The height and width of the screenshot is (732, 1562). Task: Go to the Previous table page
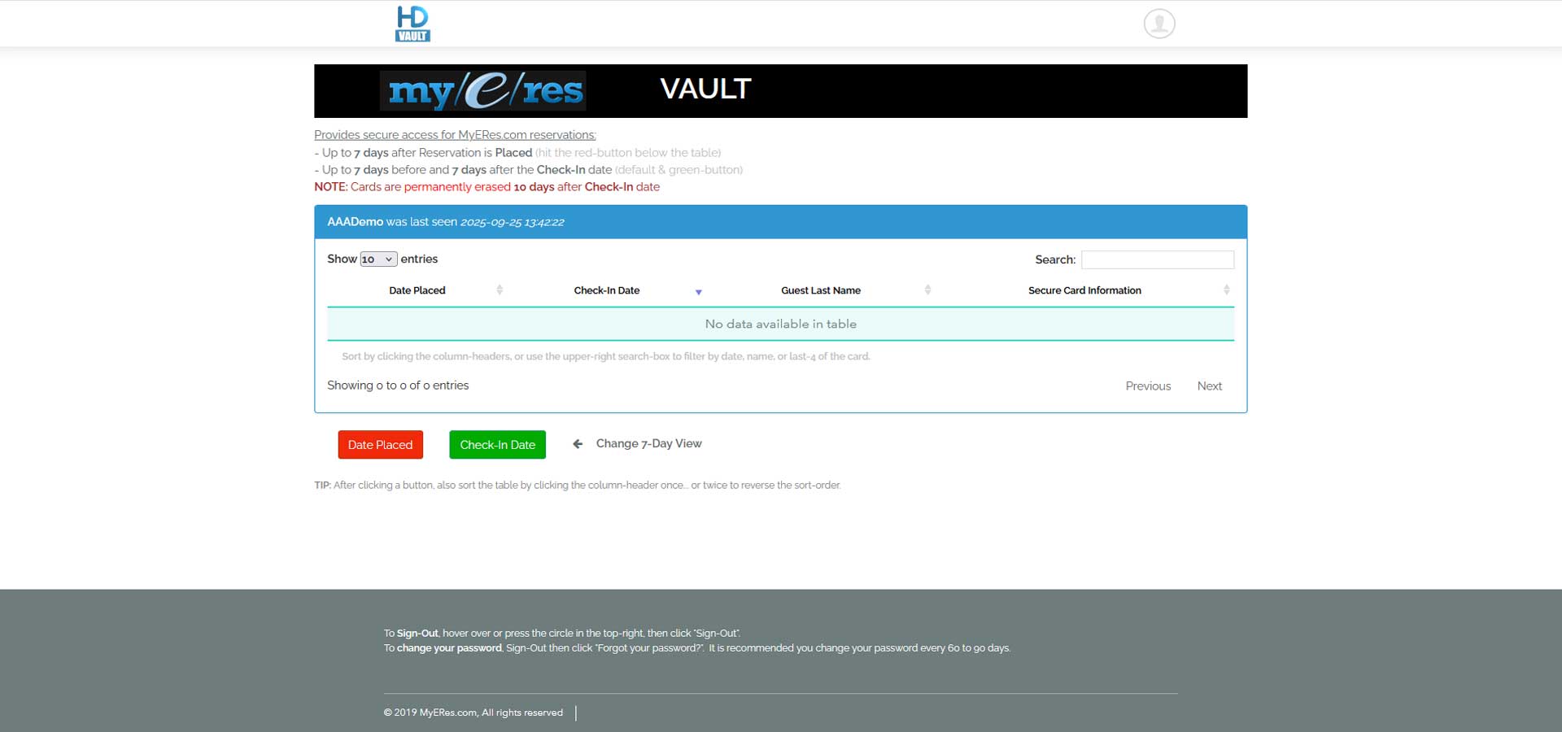point(1147,386)
